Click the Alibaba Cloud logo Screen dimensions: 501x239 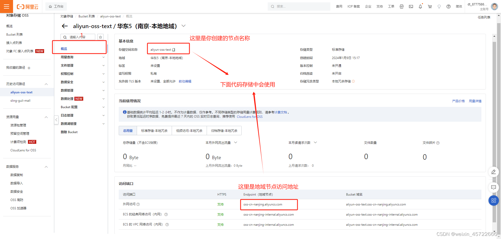tap(27, 7)
